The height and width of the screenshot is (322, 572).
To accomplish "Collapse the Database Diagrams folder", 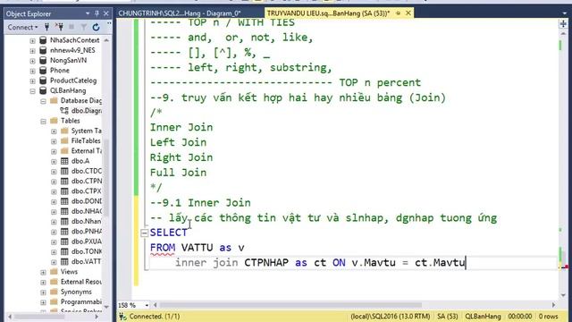I will (x=43, y=101).
